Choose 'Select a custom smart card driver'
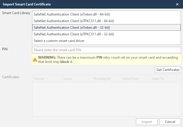 59,41
